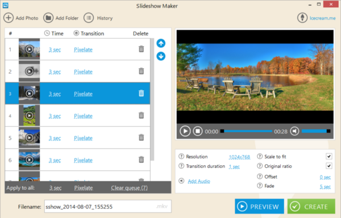Viewport: 341px width, 218px height.
Task: Change slide 2 Pixelate transition
Action: pos(84,72)
